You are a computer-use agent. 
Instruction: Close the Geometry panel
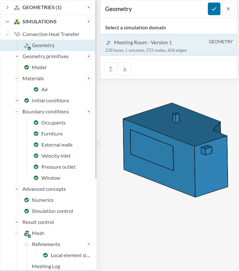coord(228,9)
